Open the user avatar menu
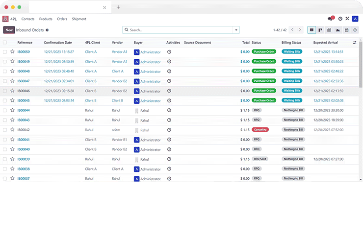Viewport: 363px width, 240px height. [x=355, y=19]
